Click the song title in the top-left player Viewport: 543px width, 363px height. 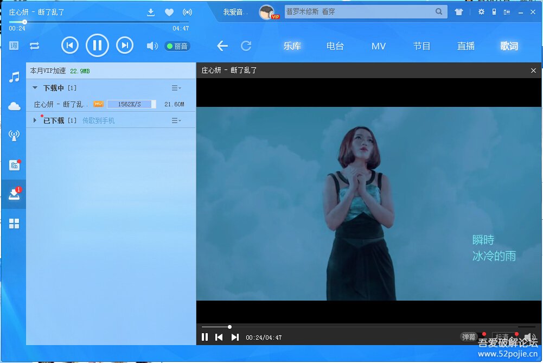click(37, 12)
